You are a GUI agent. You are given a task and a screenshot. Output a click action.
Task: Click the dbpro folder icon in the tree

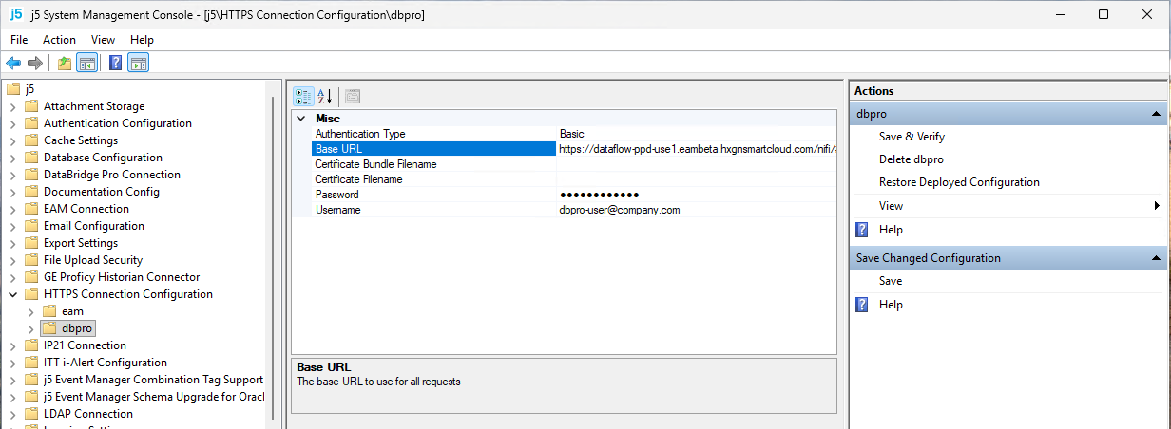point(49,328)
